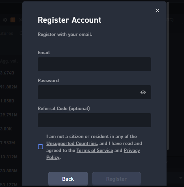Submit the form with Register button
The width and height of the screenshot is (184, 187).
click(x=116, y=179)
